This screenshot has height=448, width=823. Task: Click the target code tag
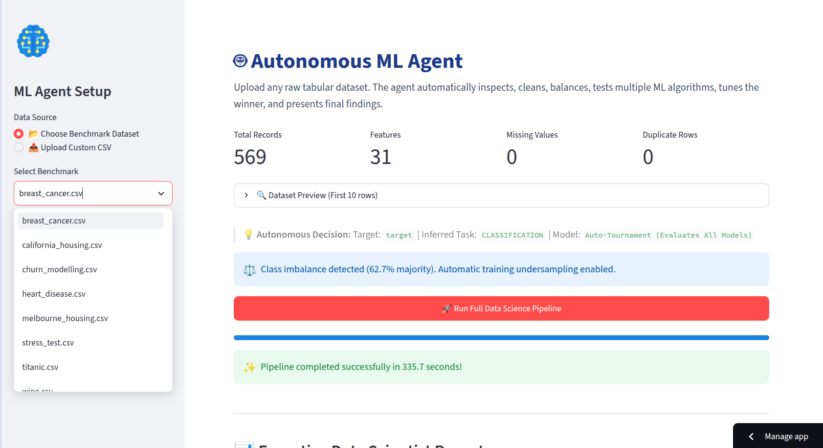399,235
